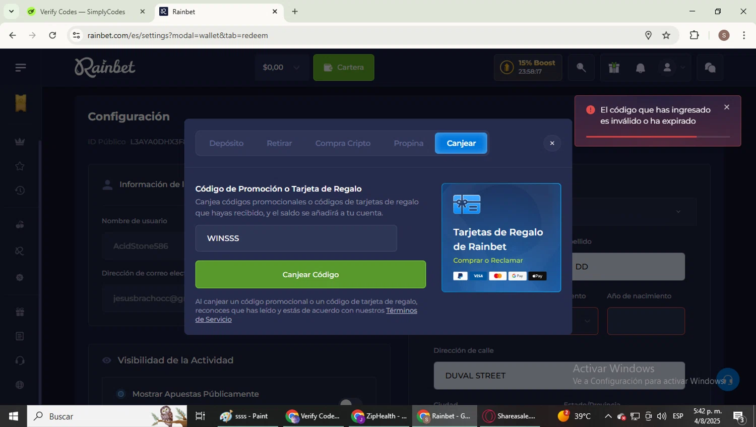
Task: Switch to the Compra Cripto tab
Action: (343, 143)
